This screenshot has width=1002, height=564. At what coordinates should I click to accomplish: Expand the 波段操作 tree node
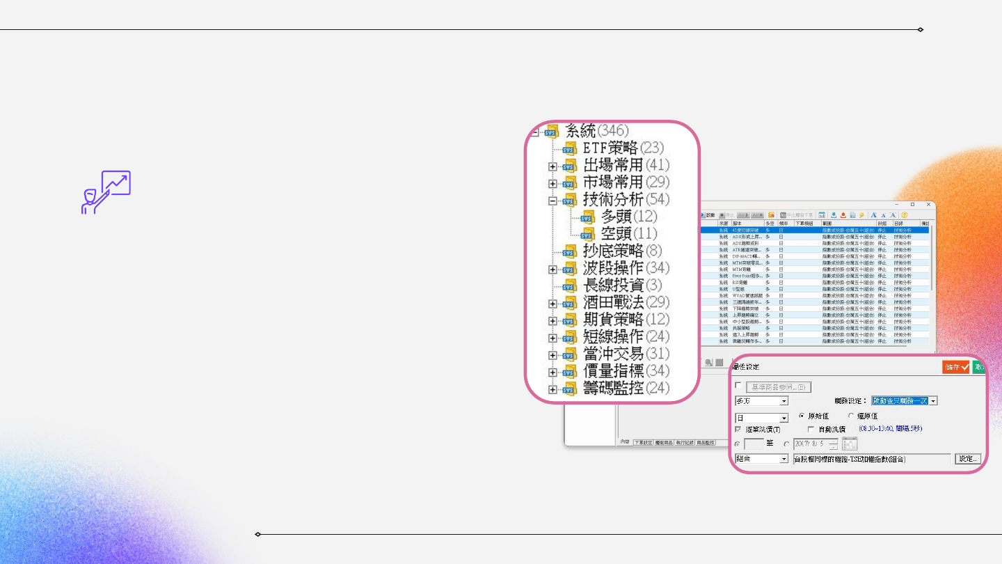552,269
